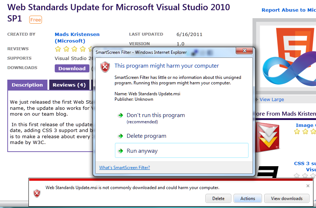Image resolution: width=316 pixels, height=208 pixels.
Task: Click the purple Download button
Action: point(72,68)
